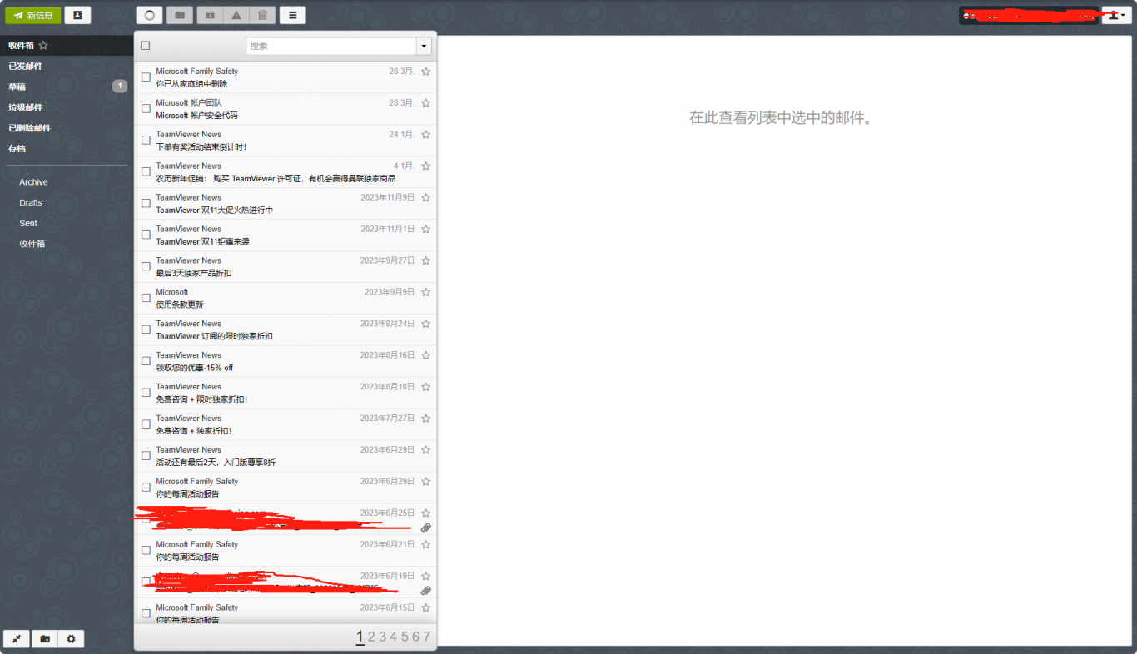Click the trash delete toolbar icon

(x=262, y=15)
